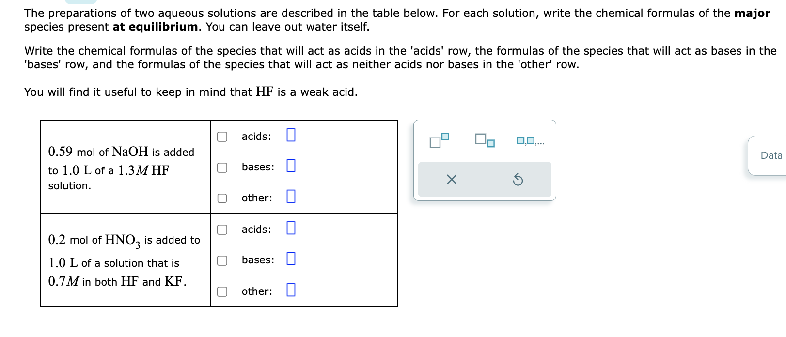Viewport: 786px width, 337px height.
Task: Click the other answer box for NaOH solution
Action: click(290, 197)
